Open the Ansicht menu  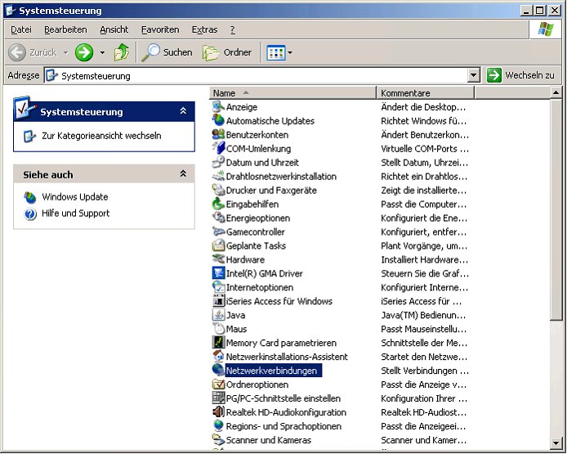coord(114,29)
